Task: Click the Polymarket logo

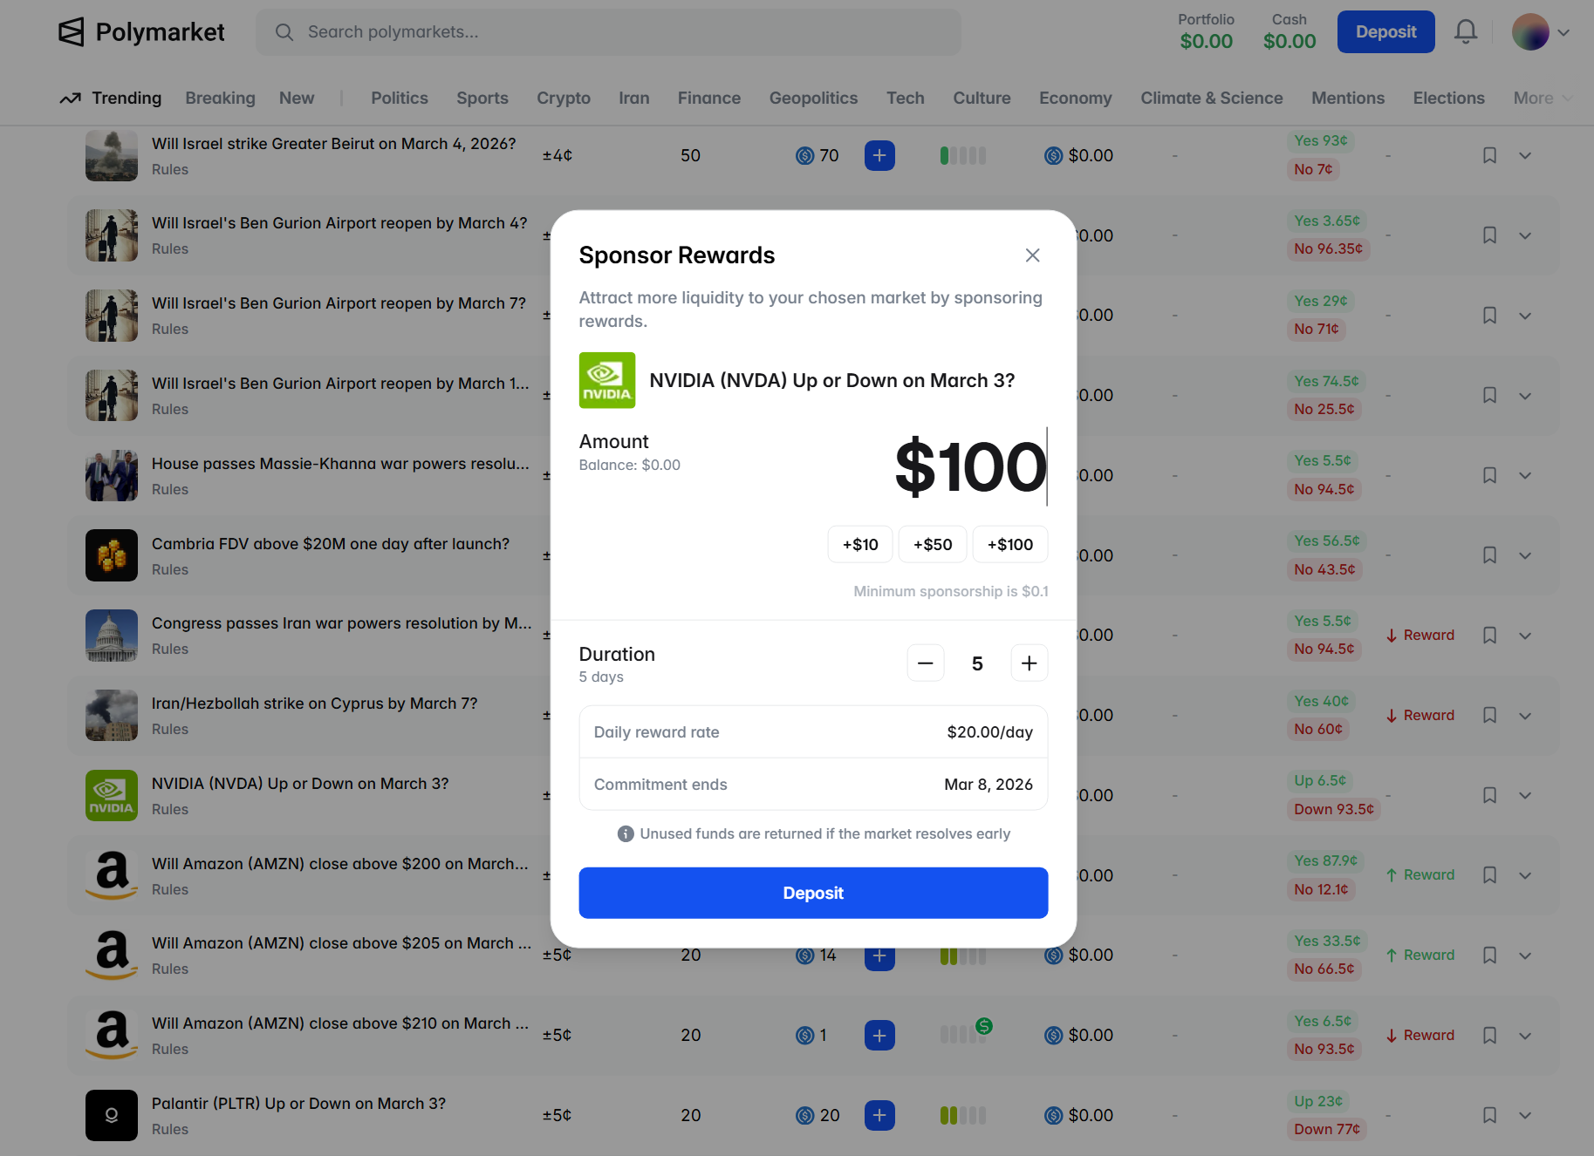Action: (141, 32)
